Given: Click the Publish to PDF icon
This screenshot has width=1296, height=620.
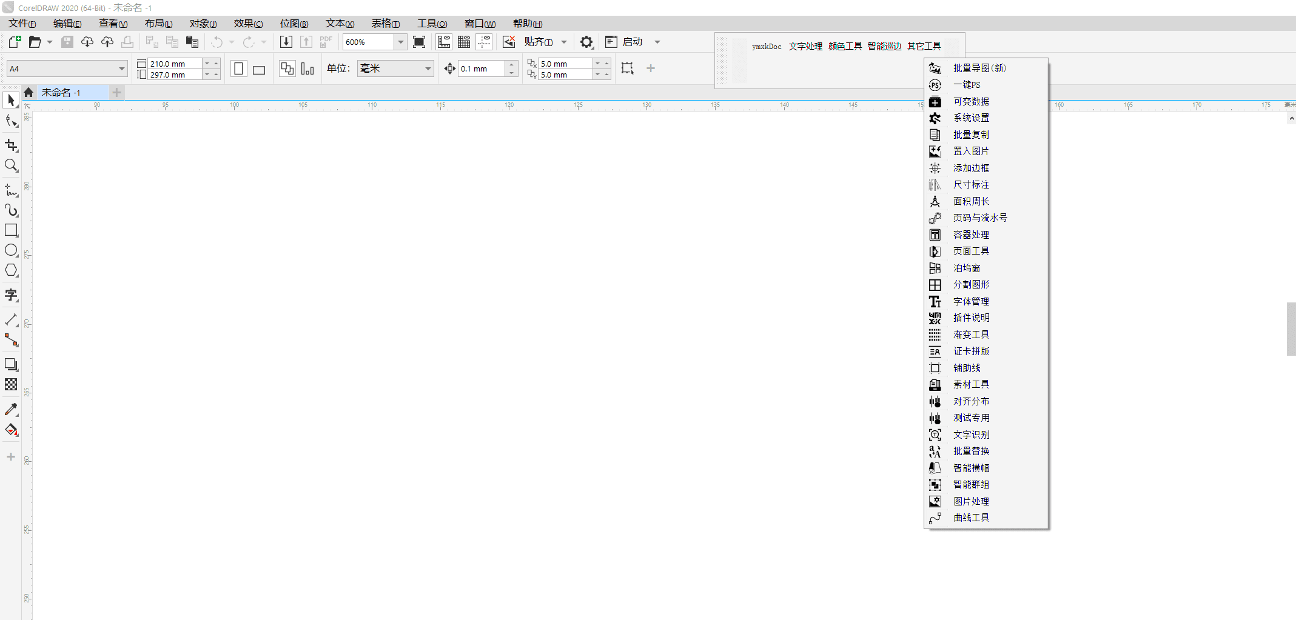Looking at the screenshot, I should pyautogui.click(x=326, y=42).
